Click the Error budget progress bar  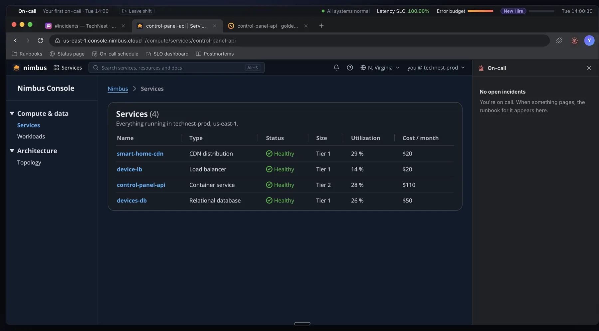(x=481, y=11)
